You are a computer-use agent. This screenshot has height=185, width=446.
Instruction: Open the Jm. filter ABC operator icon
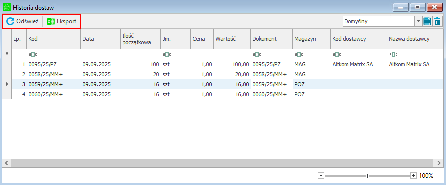click(167, 54)
